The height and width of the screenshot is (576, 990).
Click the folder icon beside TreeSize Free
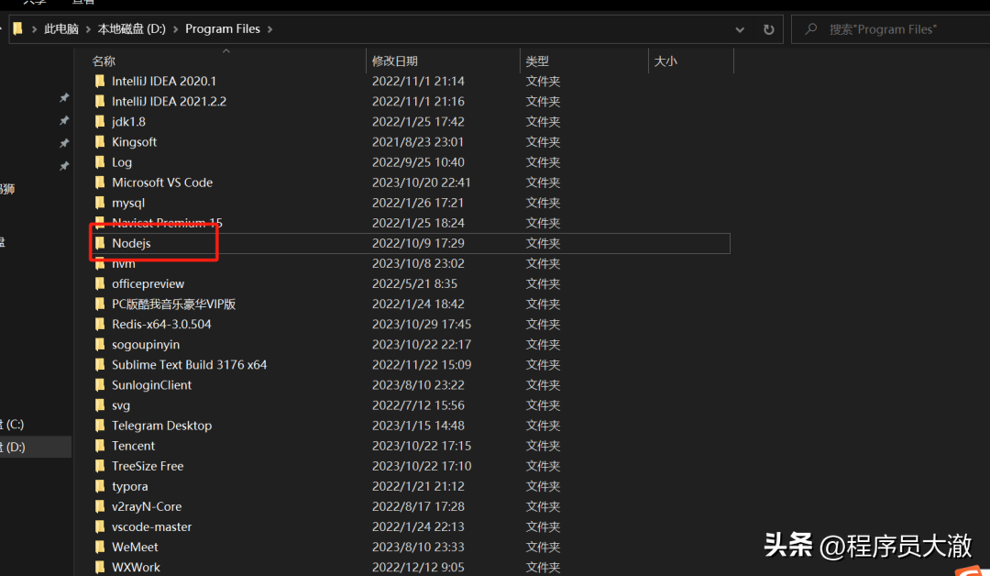[x=100, y=465]
